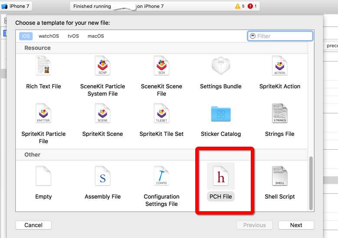Click the 'Settings Bundle' label

point(221,86)
